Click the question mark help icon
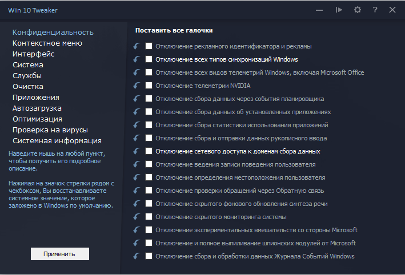This screenshot has width=405, height=275. tap(375, 10)
